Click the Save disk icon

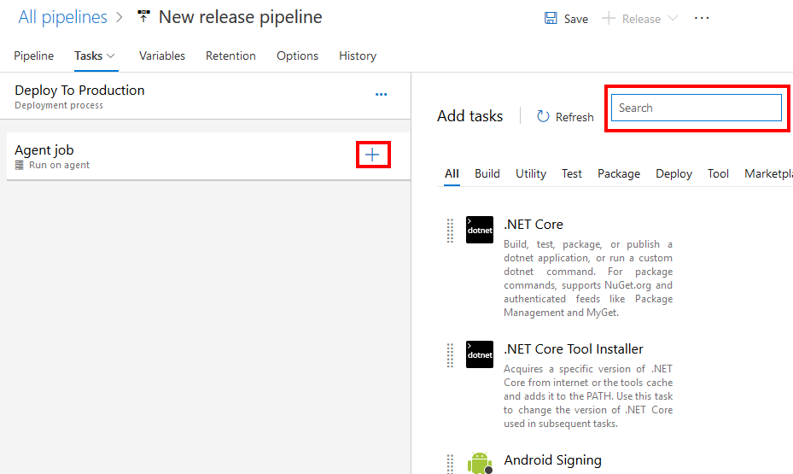(551, 18)
